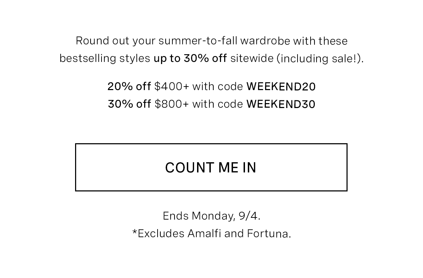The height and width of the screenshot is (278, 423).
Task: Click the "*Excludes Amalfi and Fortuna." disclaimer
Action: (x=211, y=233)
